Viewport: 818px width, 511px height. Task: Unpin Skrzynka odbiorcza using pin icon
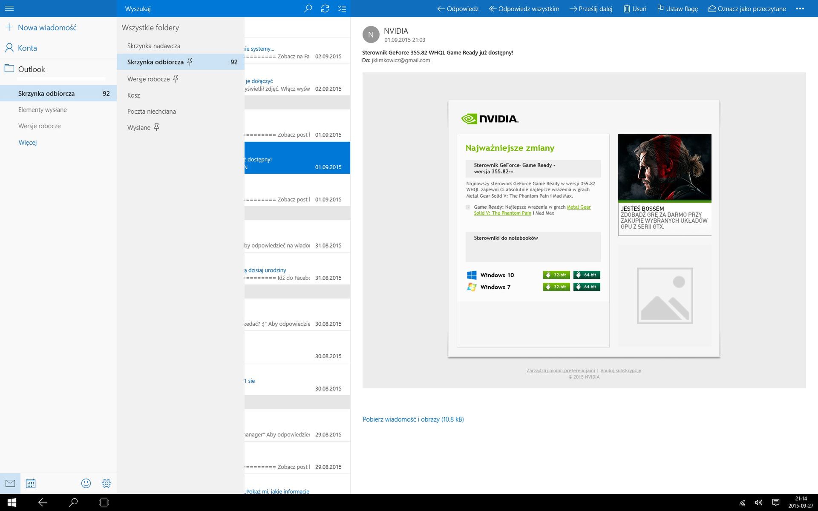pos(190,62)
